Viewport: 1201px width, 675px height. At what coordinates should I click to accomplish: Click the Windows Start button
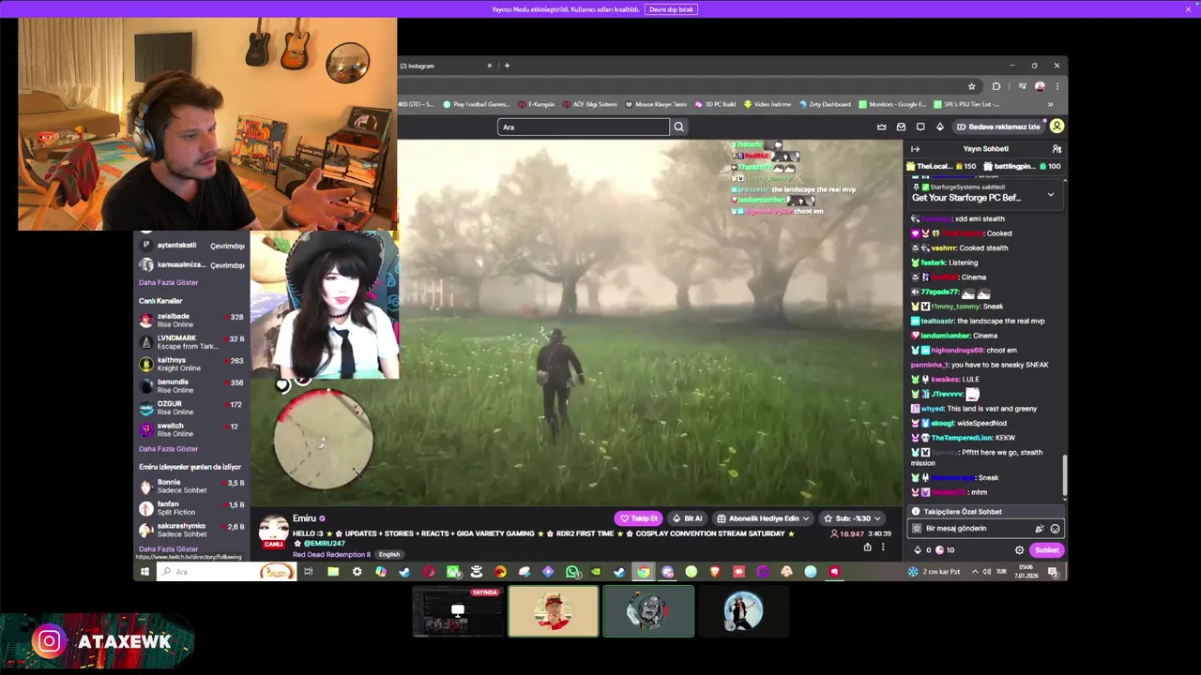[144, 572]
